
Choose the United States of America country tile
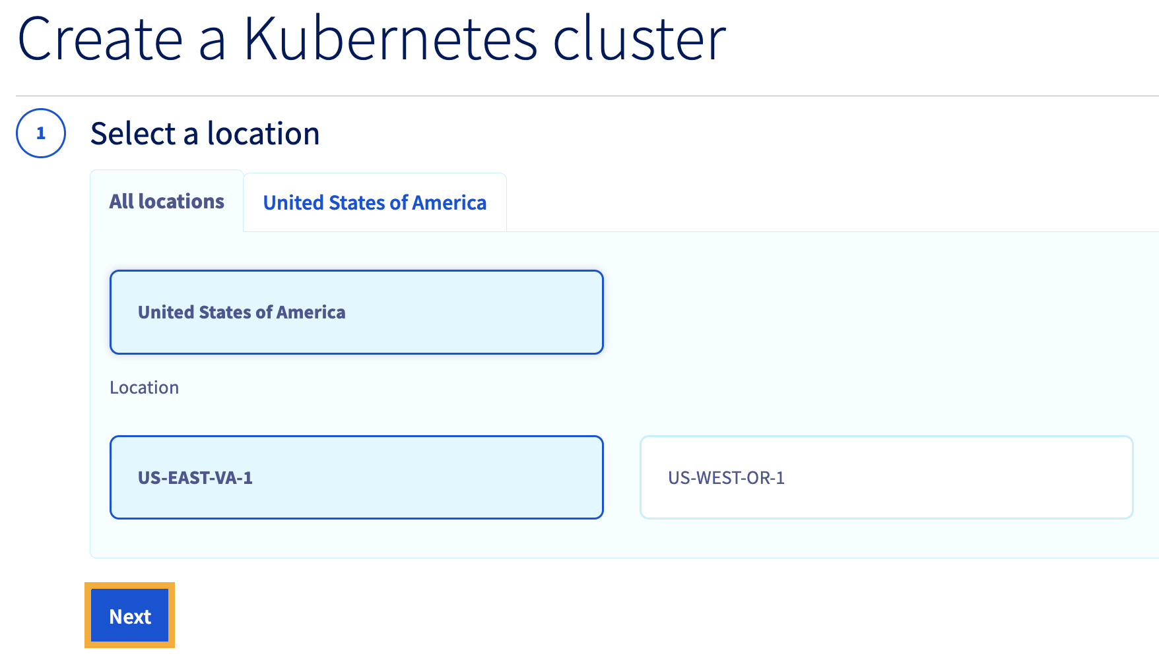pyautogui.click(x=356, y=312)
